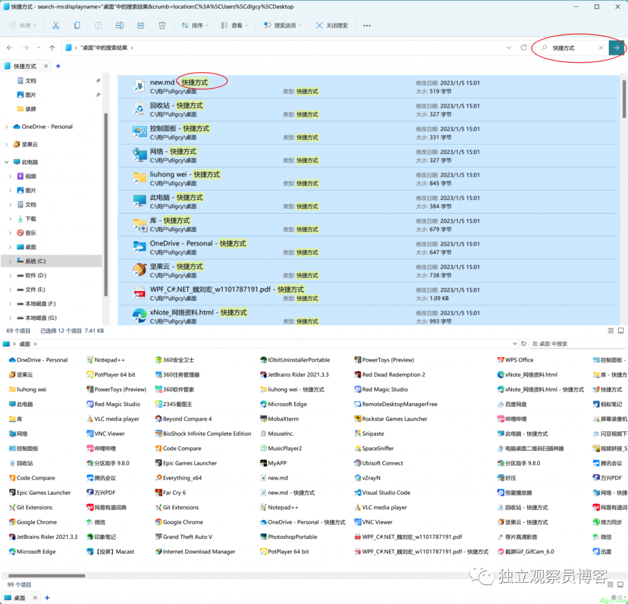Image resolution: width=628 pixels, height=604 pixels.
Task: Select 360安全卫士 desktop item
Action: (x=174, y=360)
